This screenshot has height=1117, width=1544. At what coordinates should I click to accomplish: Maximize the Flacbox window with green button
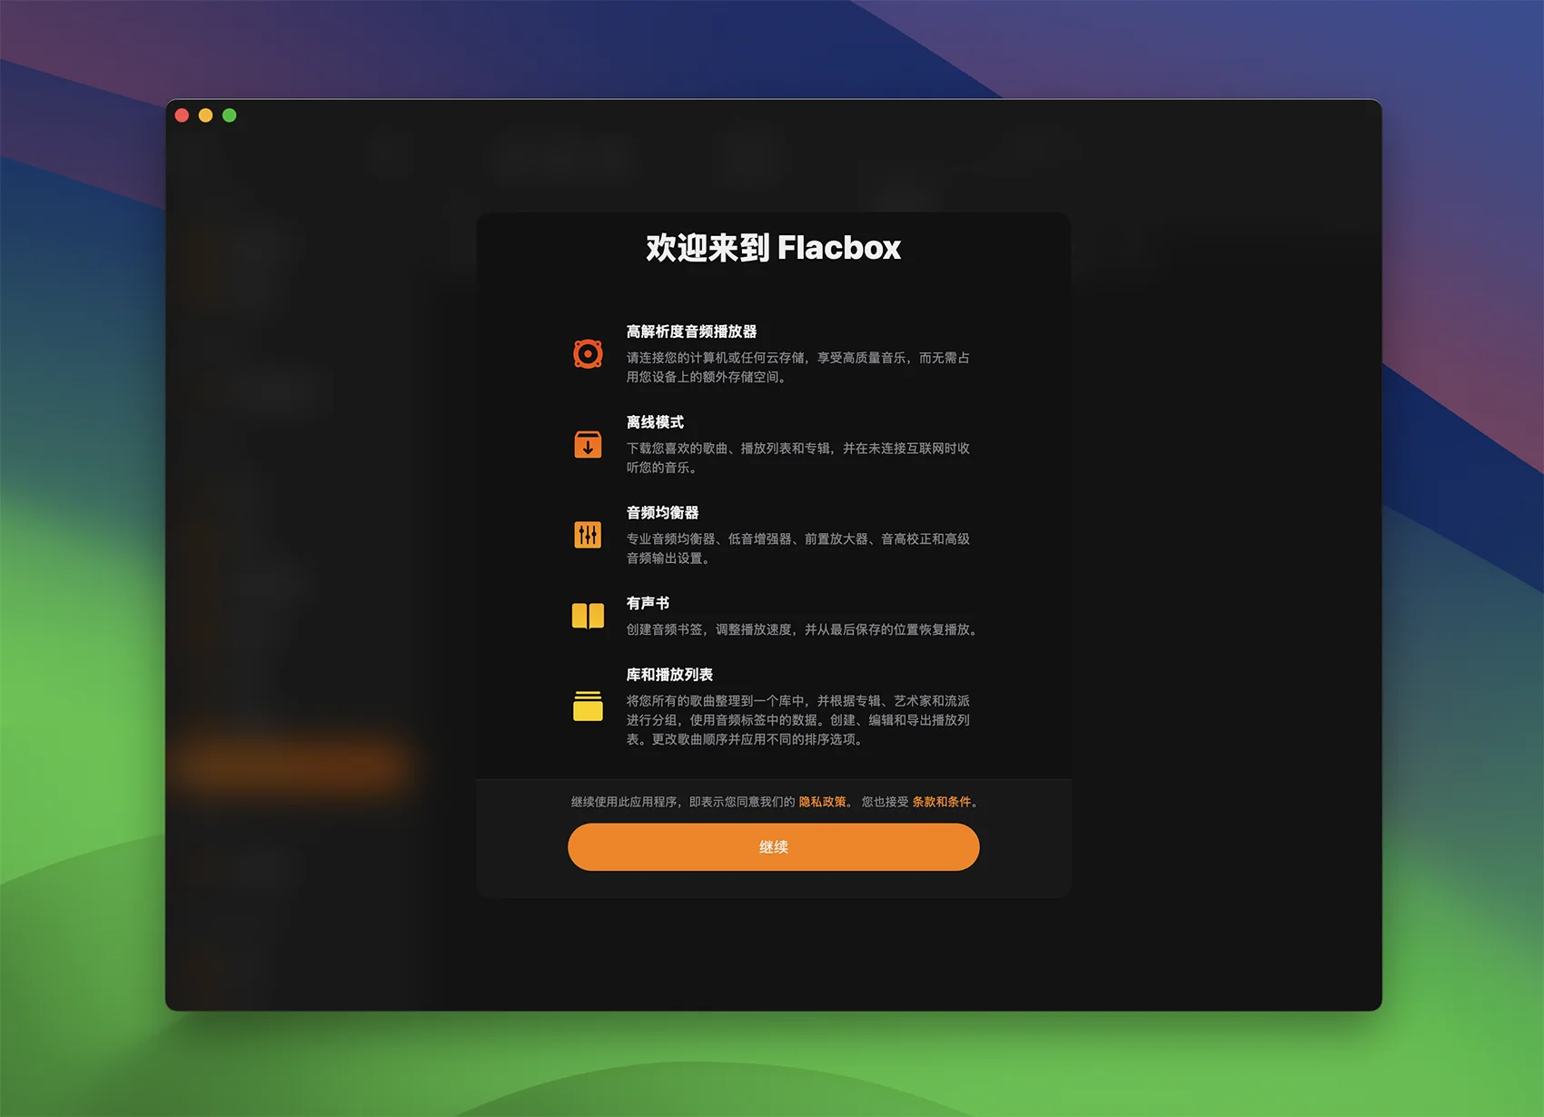[230, 115]
